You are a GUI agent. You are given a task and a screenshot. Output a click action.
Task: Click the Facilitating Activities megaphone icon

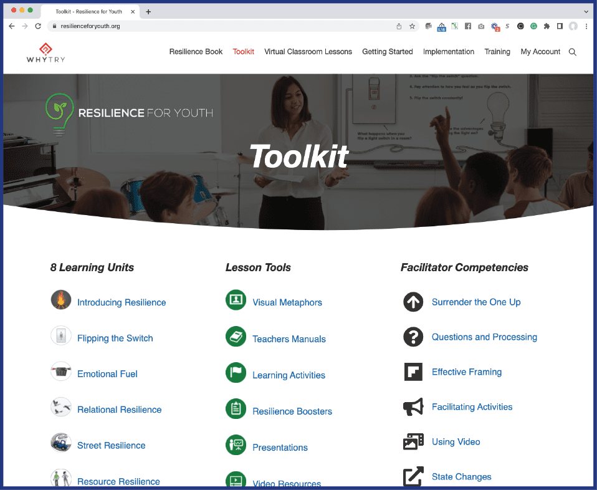click(x=413, y=407)
